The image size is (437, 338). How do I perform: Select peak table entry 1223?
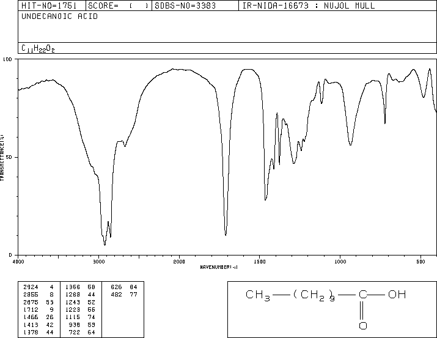pyautogui.click(x=73, y=309)
